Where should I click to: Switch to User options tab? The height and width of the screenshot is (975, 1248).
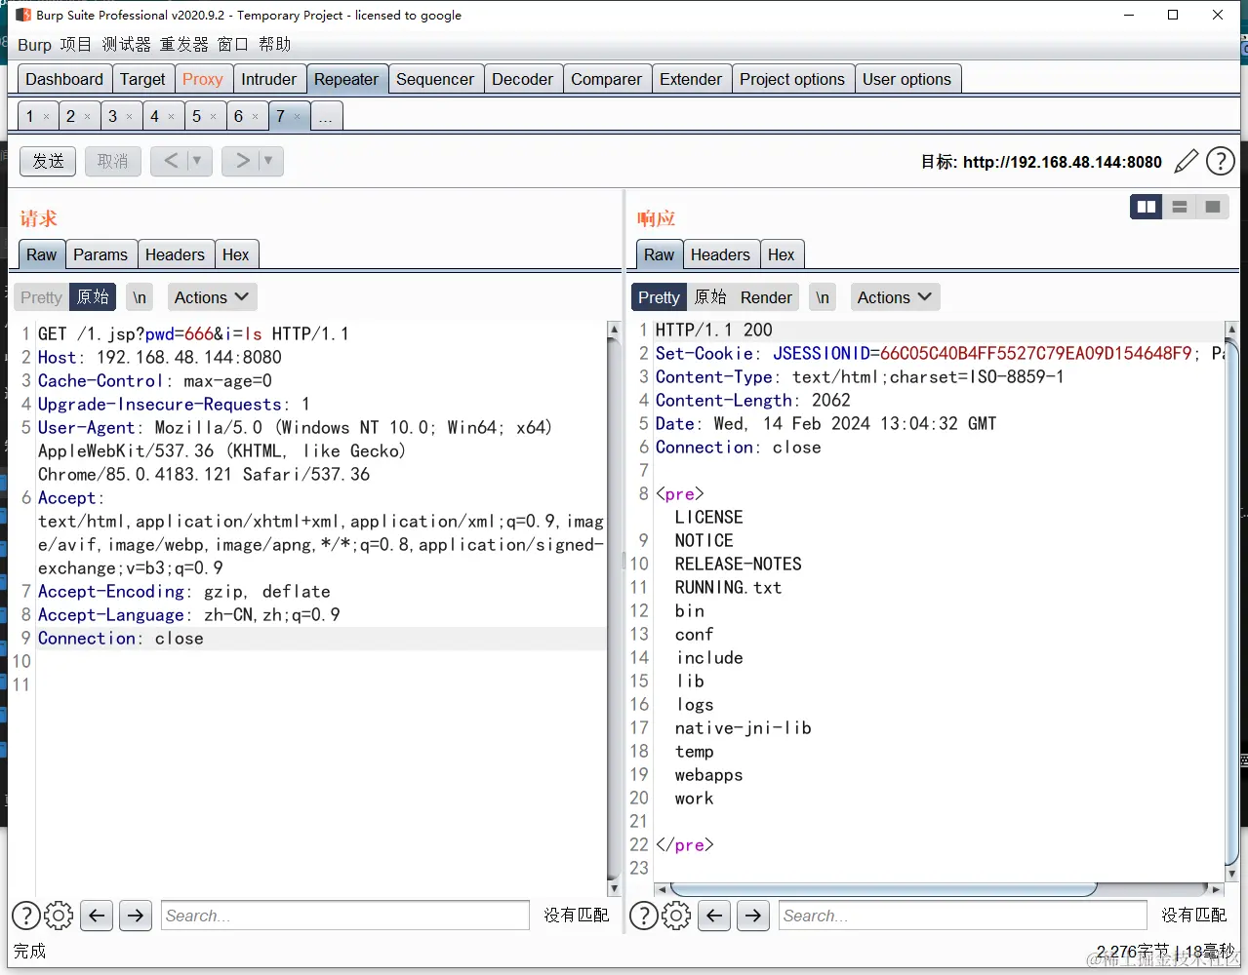point(906,79)
